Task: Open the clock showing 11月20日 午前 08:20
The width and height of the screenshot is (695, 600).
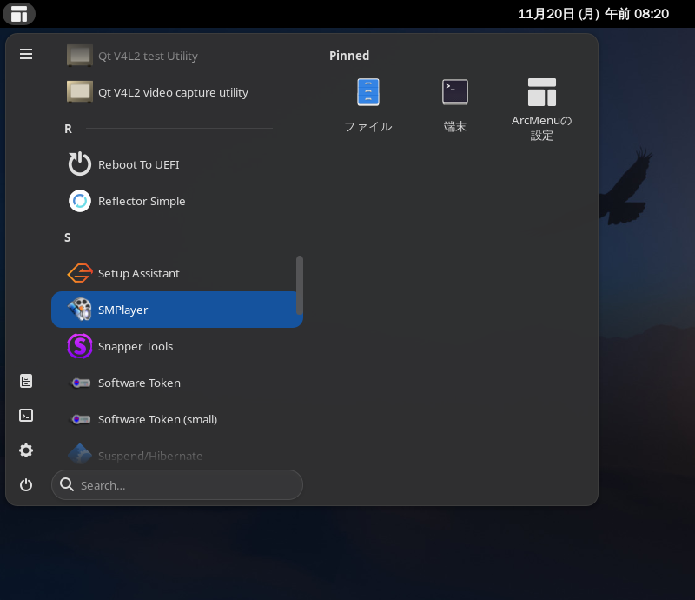Action: 593,14
